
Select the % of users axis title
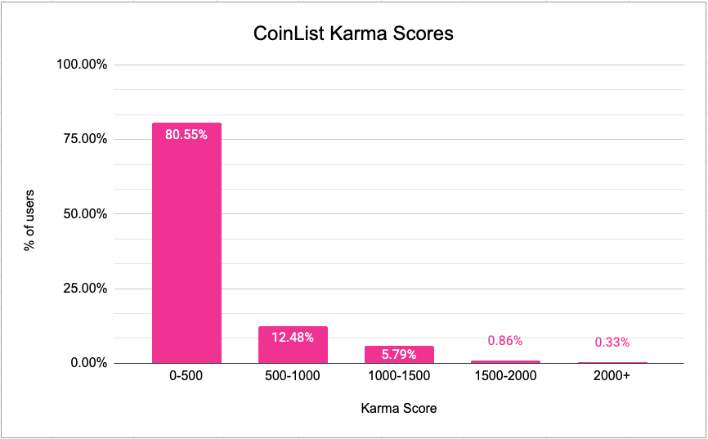pos(29,214)
